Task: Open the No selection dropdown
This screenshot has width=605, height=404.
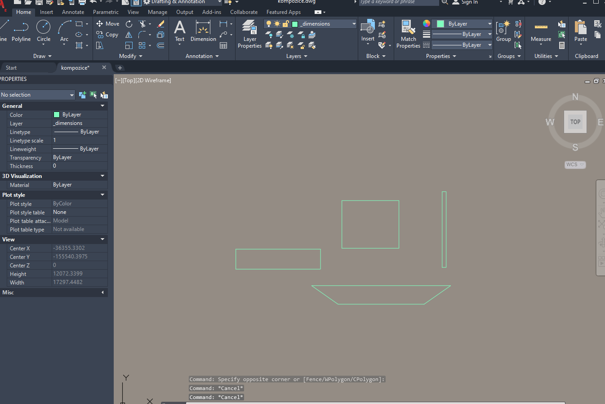Action: coord(37,95)
